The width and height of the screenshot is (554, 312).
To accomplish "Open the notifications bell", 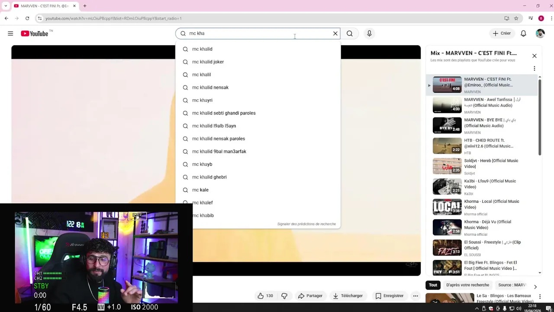I will point(523,33).
